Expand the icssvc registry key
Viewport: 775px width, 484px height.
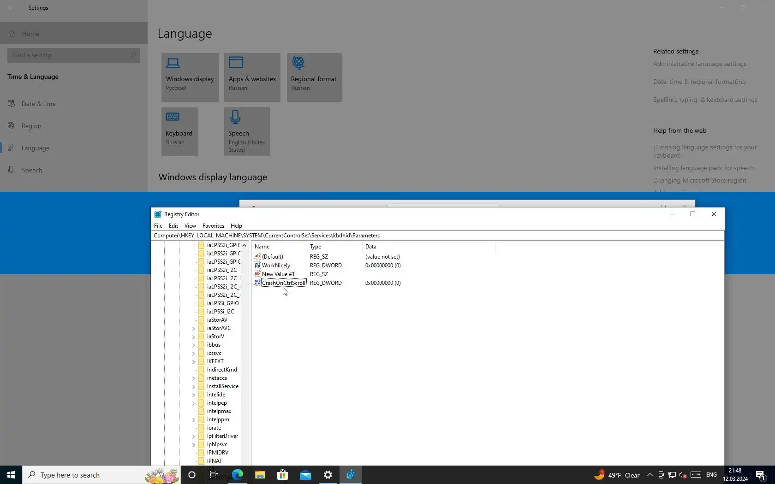[194, 354]
